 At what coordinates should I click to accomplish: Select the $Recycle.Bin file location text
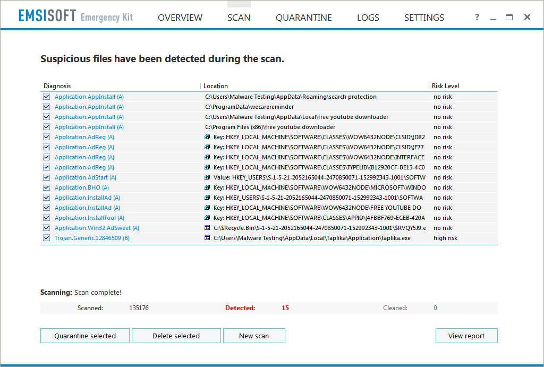point(320,228)
